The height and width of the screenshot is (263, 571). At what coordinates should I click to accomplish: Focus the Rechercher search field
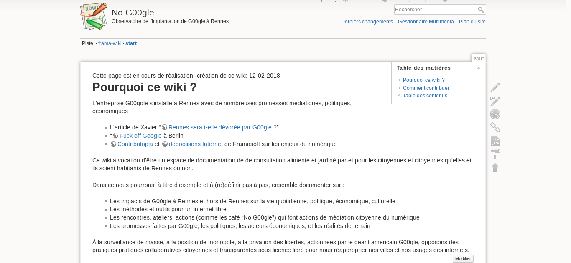[435, 10]
